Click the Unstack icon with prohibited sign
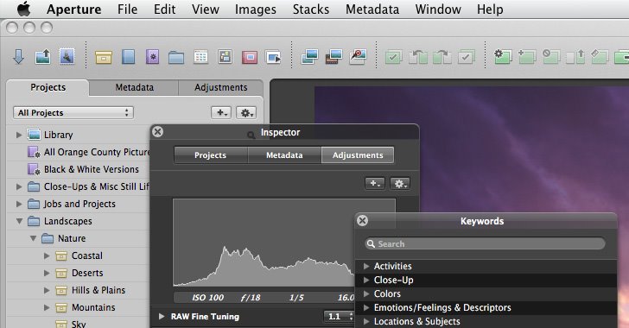The width and height of the screenshot is (629, 328). click(x=551, y=57)
